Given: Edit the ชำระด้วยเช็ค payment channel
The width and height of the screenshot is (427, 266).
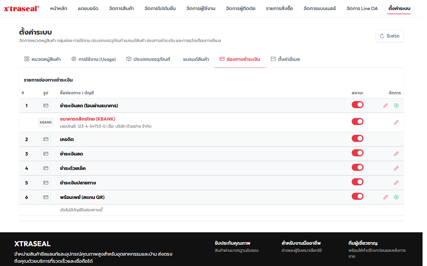Looking at the screenshot, I should click(x=396, y=168).
